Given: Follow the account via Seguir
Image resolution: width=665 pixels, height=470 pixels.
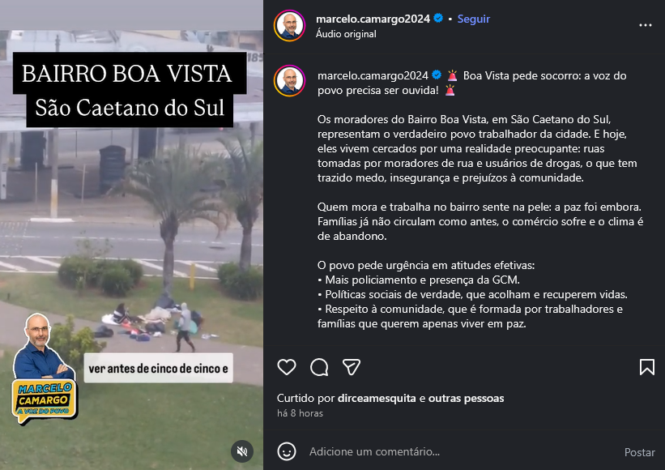Looking at the screenshot, I should (x=473, y=19).
